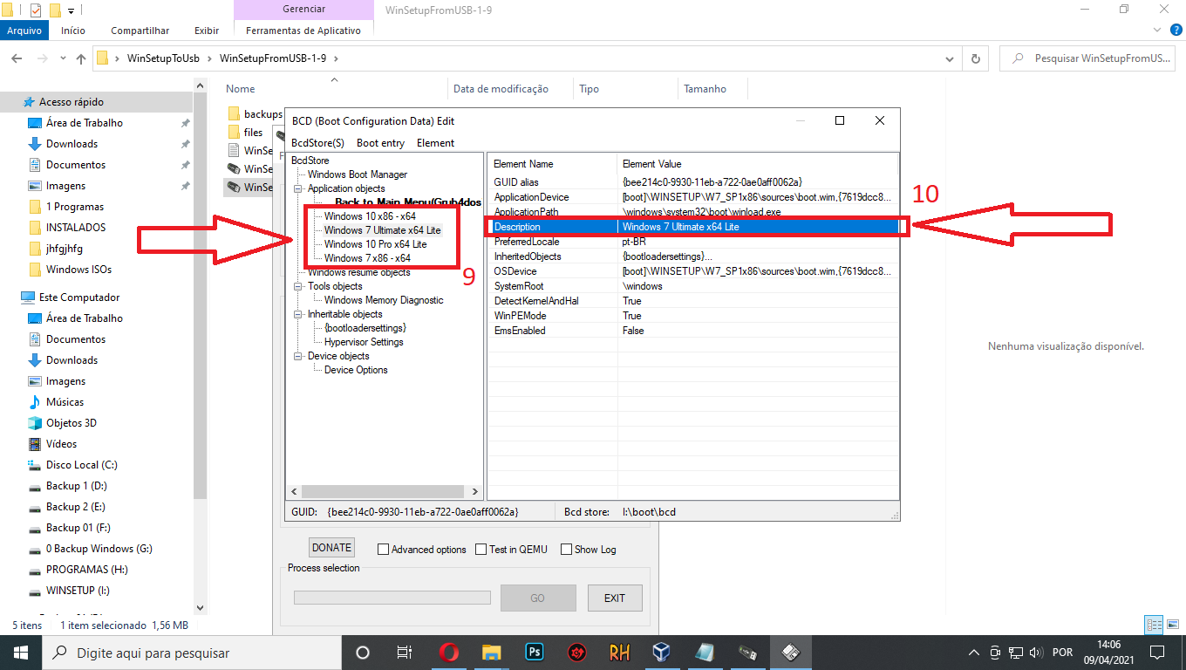Go up one folder level
Screen dimensions: 1186x670
coord(81,58)
